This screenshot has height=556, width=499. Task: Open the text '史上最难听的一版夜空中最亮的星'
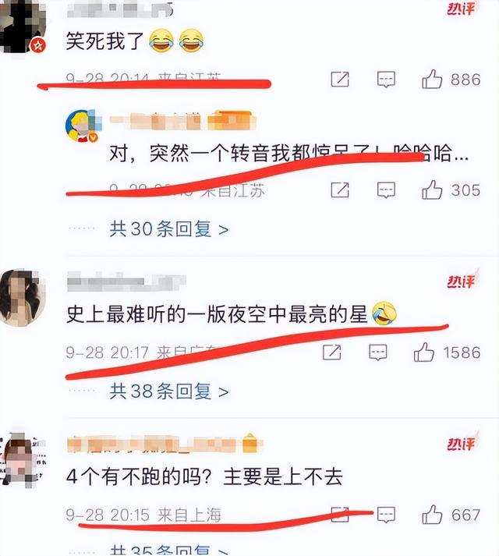[x=217, y=314]
